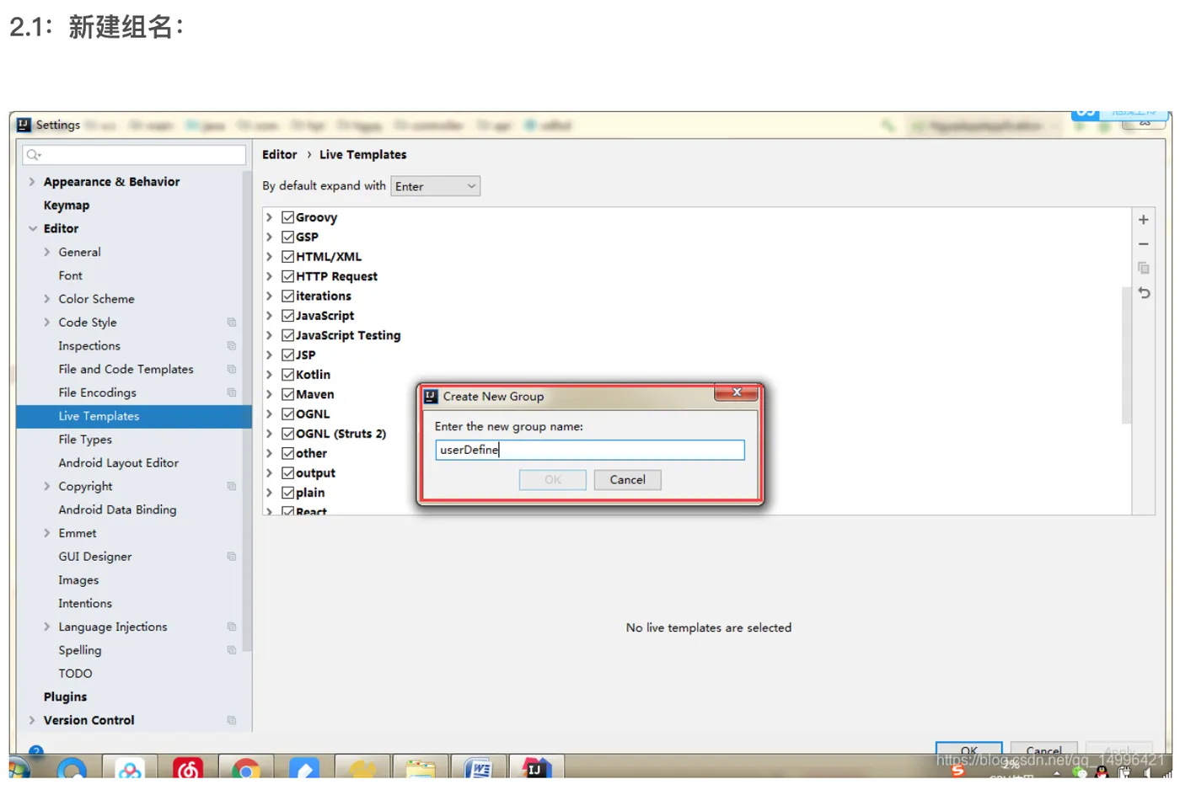Expand the Groovy template group
Viewport: 1180px width, 795px height.
(x=270, y=217)
